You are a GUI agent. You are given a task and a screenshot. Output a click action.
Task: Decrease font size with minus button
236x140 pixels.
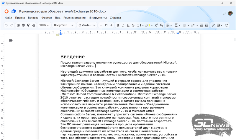(x=101, y=25)
